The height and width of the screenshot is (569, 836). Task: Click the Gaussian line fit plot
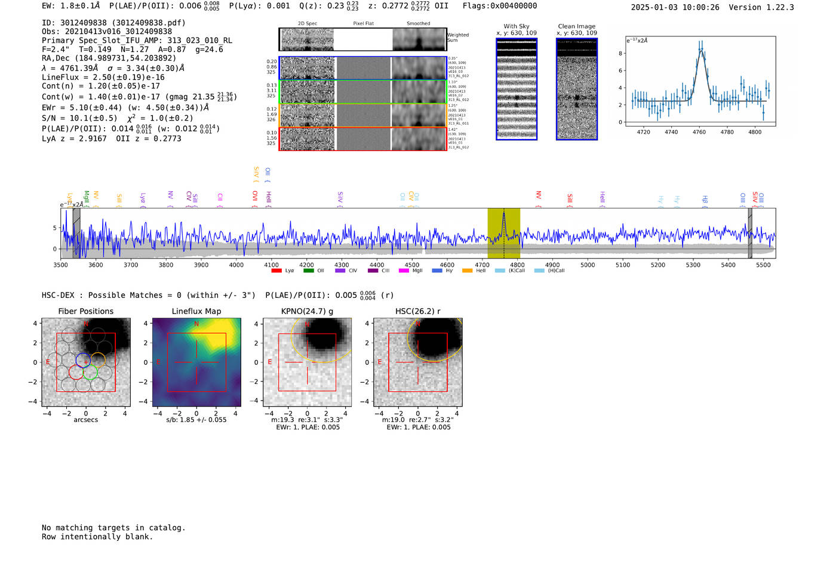700,81
